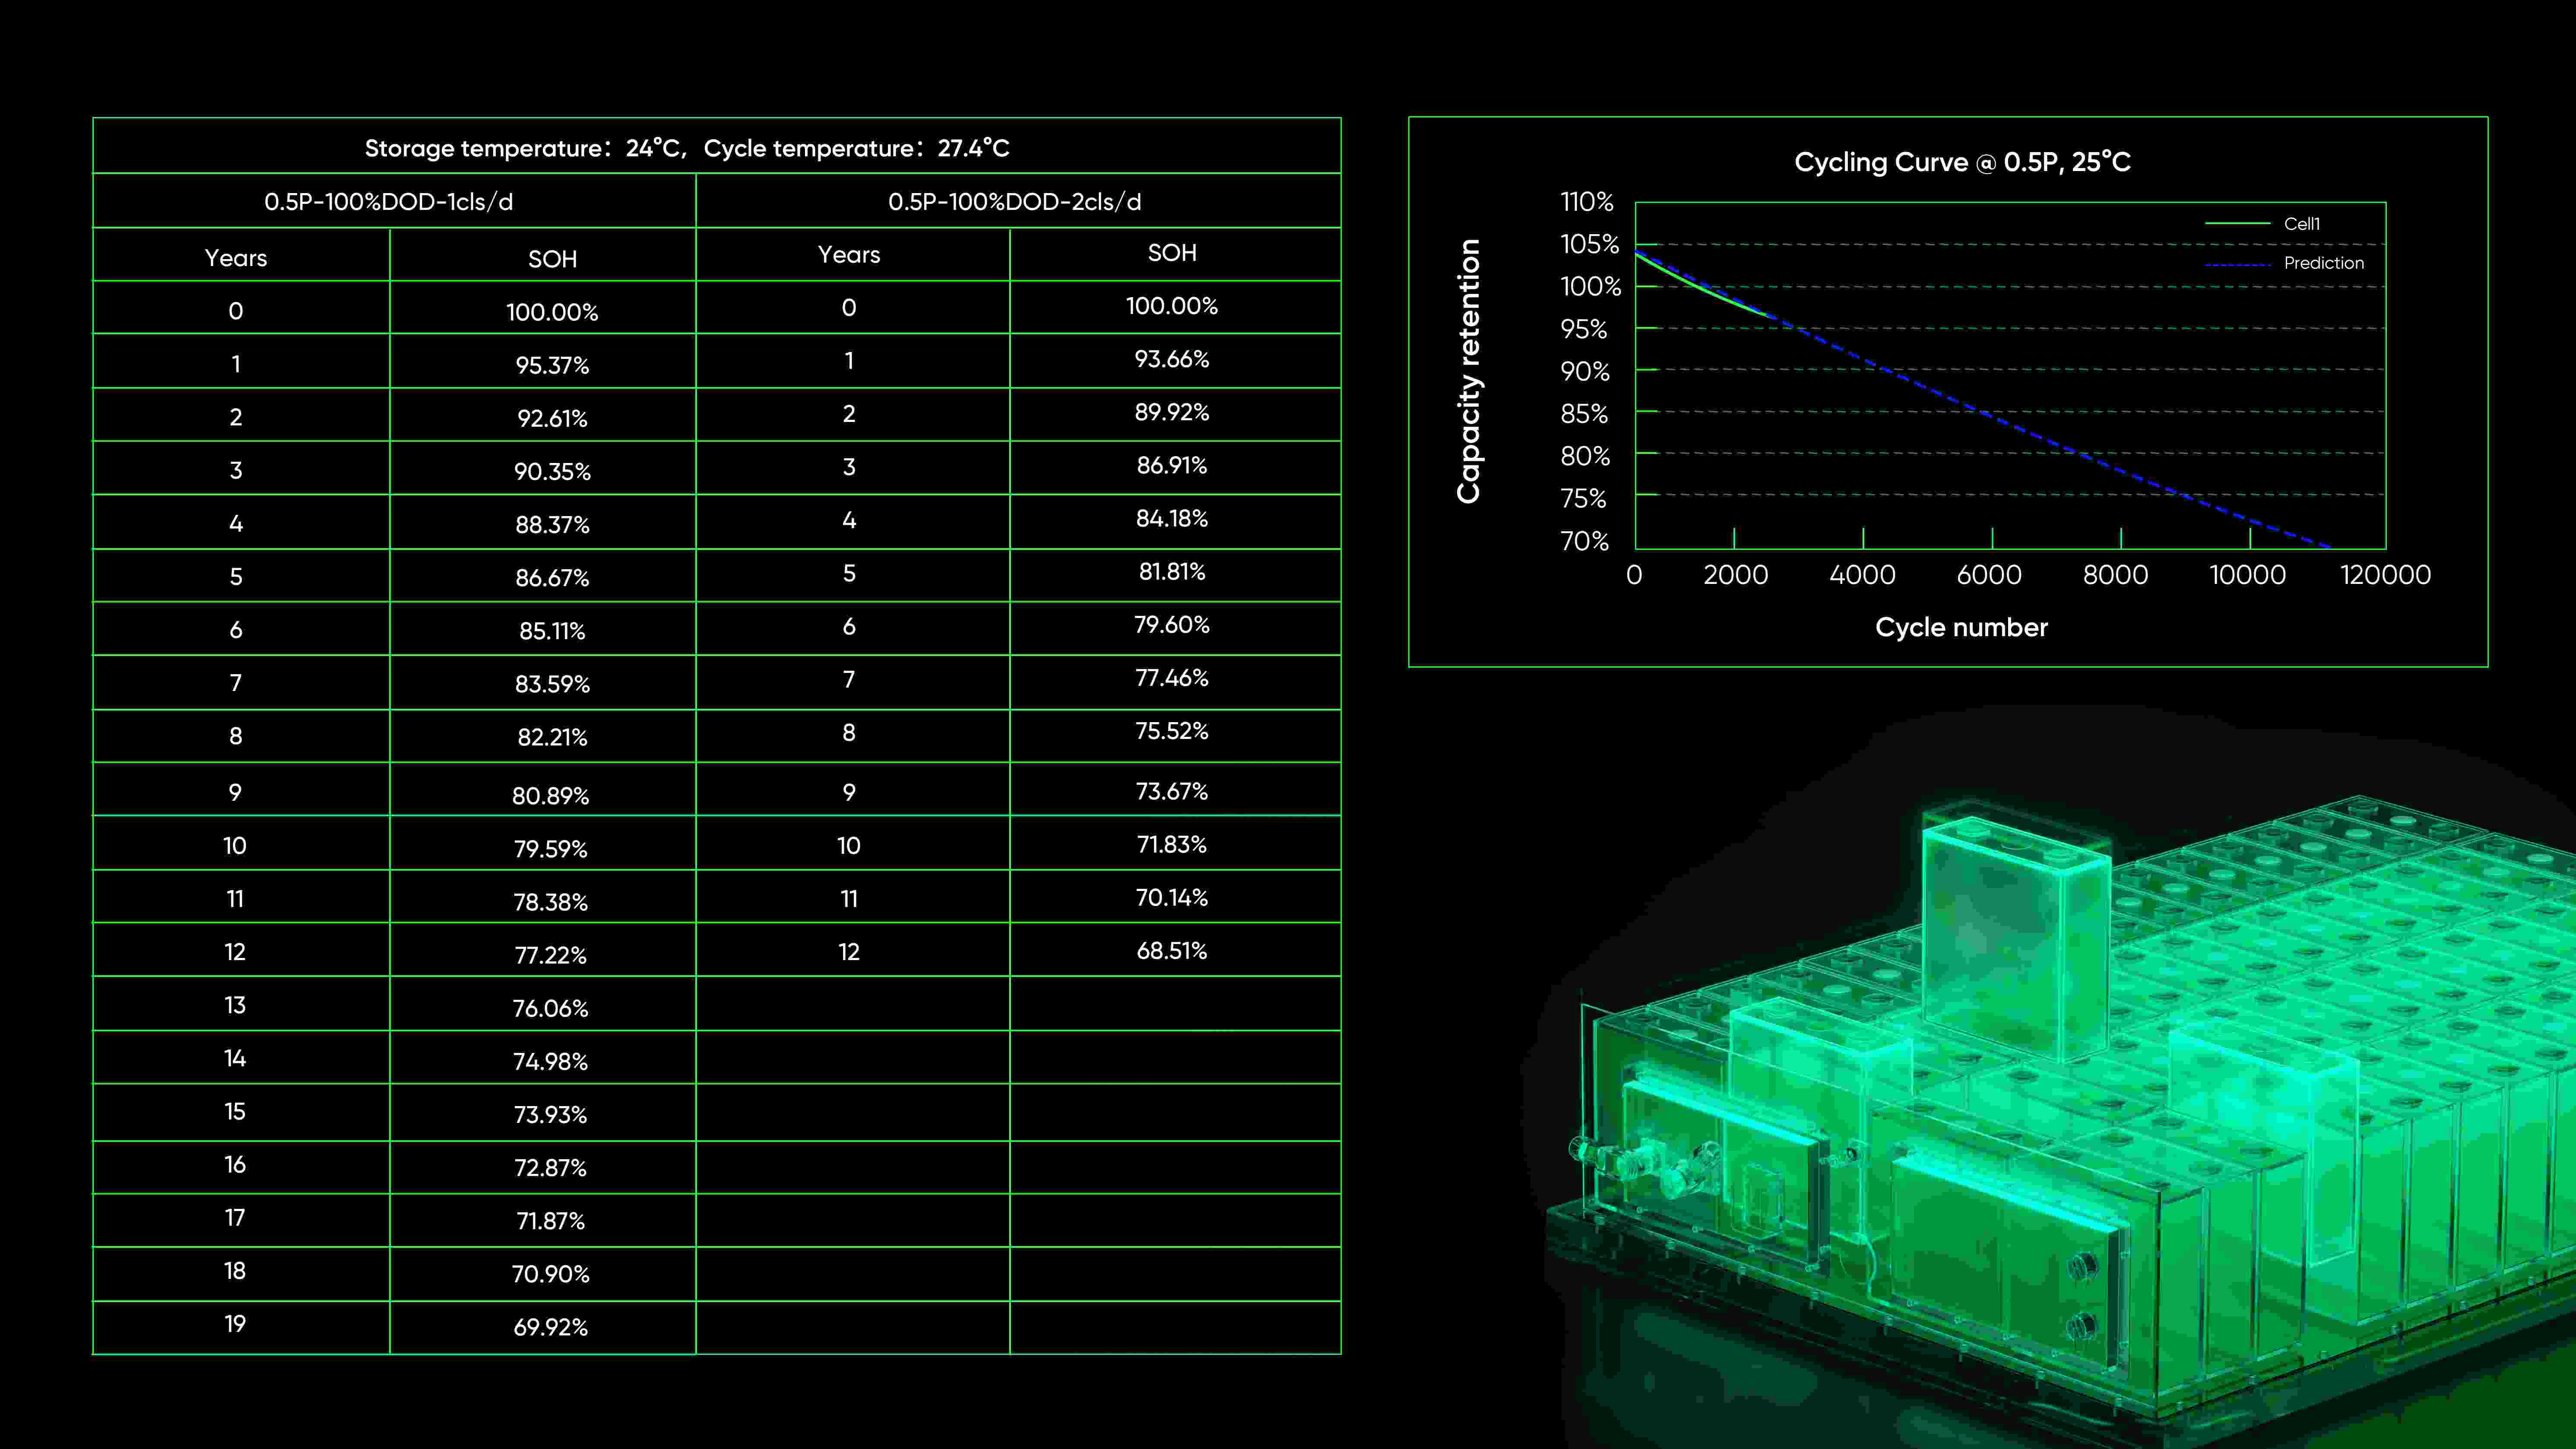Click the 10000 x-axis tick label
The image size is (2576, 1449).
pos(2247,575)
